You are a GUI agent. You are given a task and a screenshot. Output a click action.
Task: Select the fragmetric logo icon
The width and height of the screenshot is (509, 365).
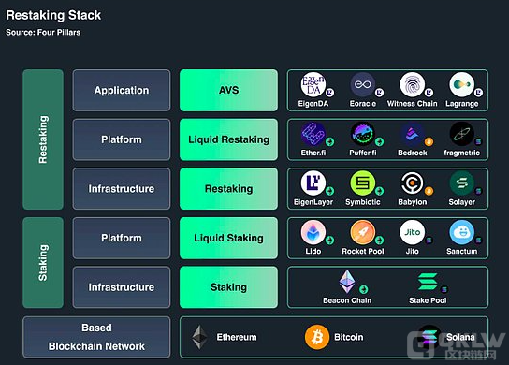(461, 134)
